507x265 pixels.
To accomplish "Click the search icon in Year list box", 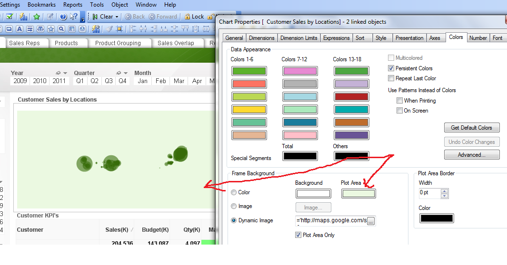I will (58, 73).
